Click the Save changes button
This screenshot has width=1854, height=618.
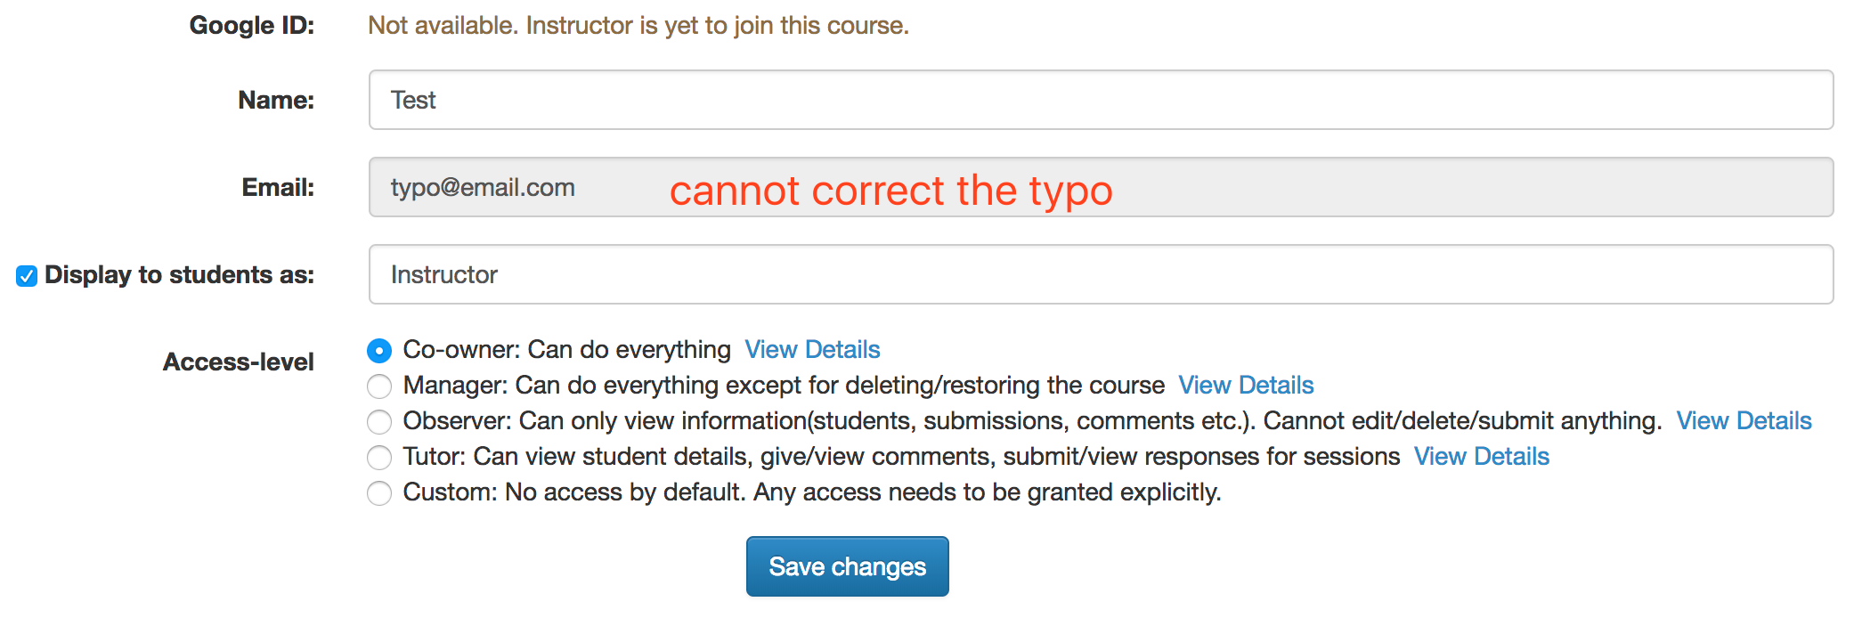tap(847, 566)
